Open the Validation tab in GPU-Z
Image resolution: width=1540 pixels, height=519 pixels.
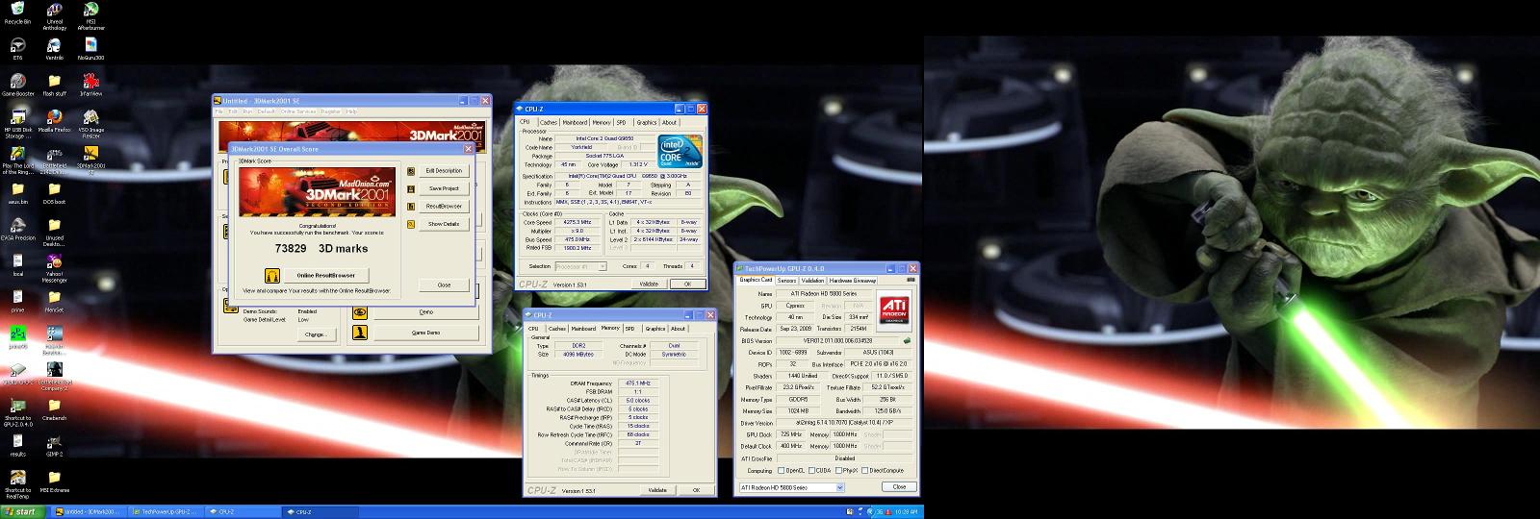(813, 280)
